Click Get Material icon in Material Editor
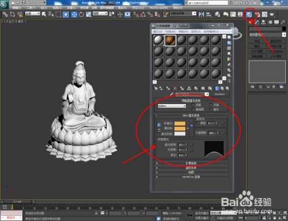 pyautogui.click(x=156, y=88)
